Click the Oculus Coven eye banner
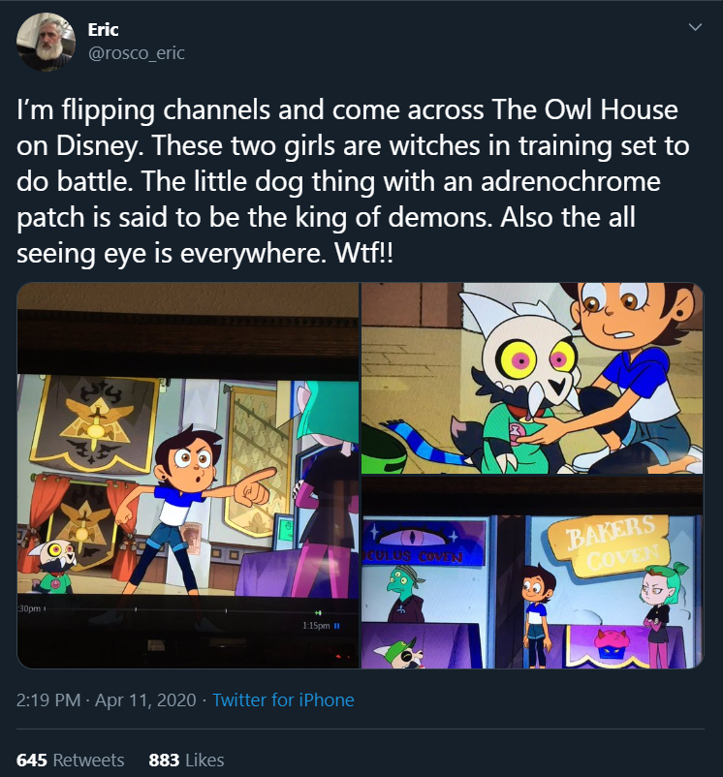This screenshot has width=723, height=777. pyautogui.click(x=424, y=543)
